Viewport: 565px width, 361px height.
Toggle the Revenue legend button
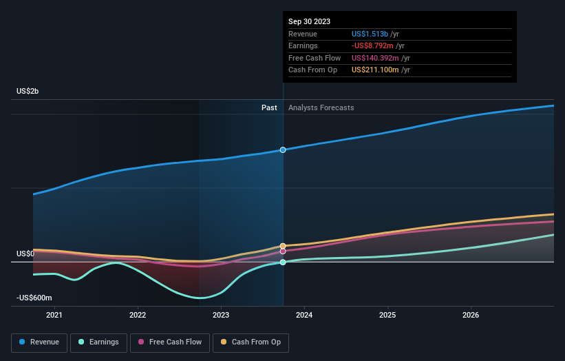(x=39, y=342)
